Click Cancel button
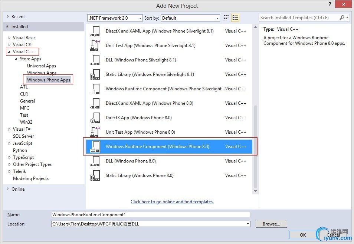354x244 pixels. (x=333, y=235)
